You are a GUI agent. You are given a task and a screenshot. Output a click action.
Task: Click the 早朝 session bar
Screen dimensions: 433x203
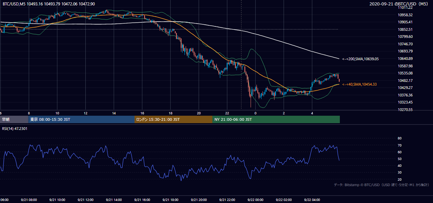click(x=14, y=119)
